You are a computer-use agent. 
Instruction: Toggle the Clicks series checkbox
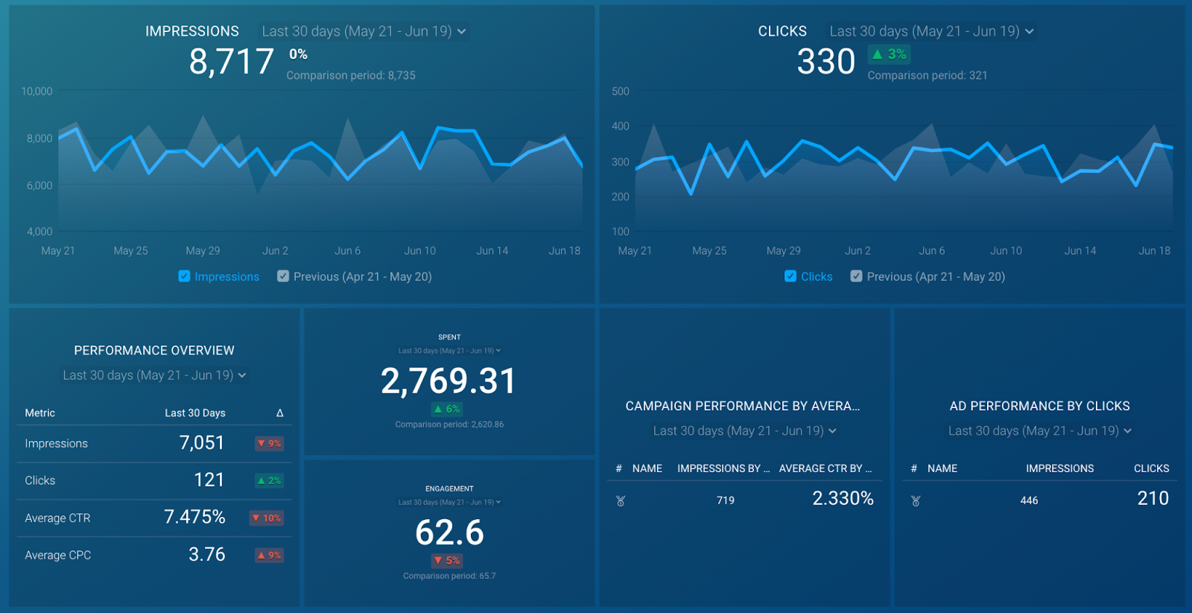click(790, 276)
